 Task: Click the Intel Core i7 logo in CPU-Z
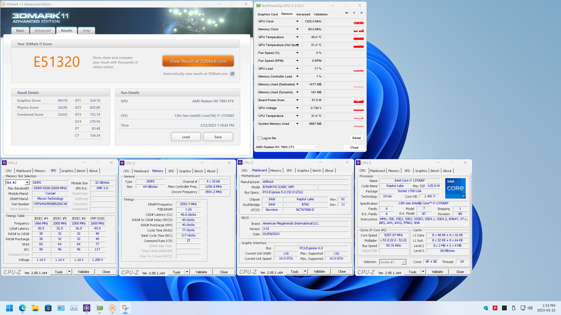455,188
